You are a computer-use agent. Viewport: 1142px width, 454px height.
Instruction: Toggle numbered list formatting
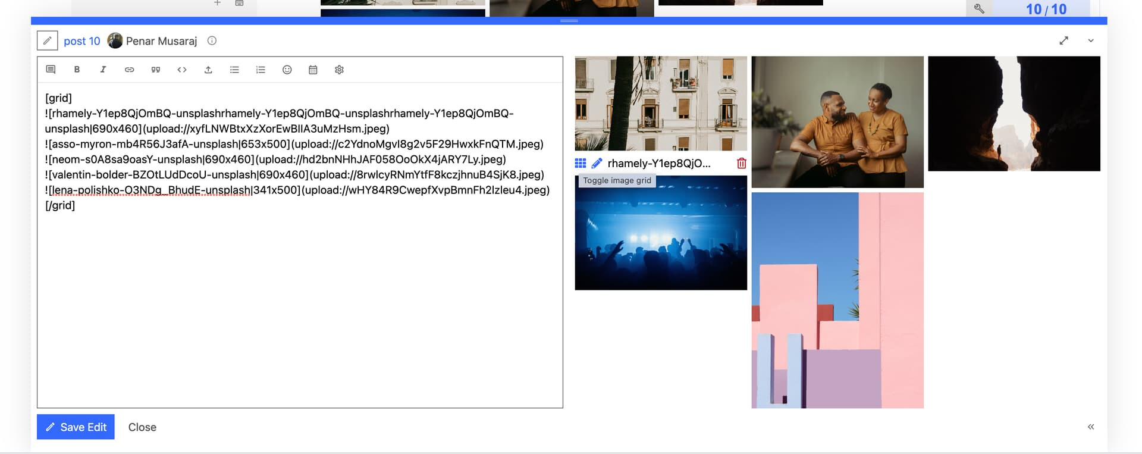tap(261, 70)
